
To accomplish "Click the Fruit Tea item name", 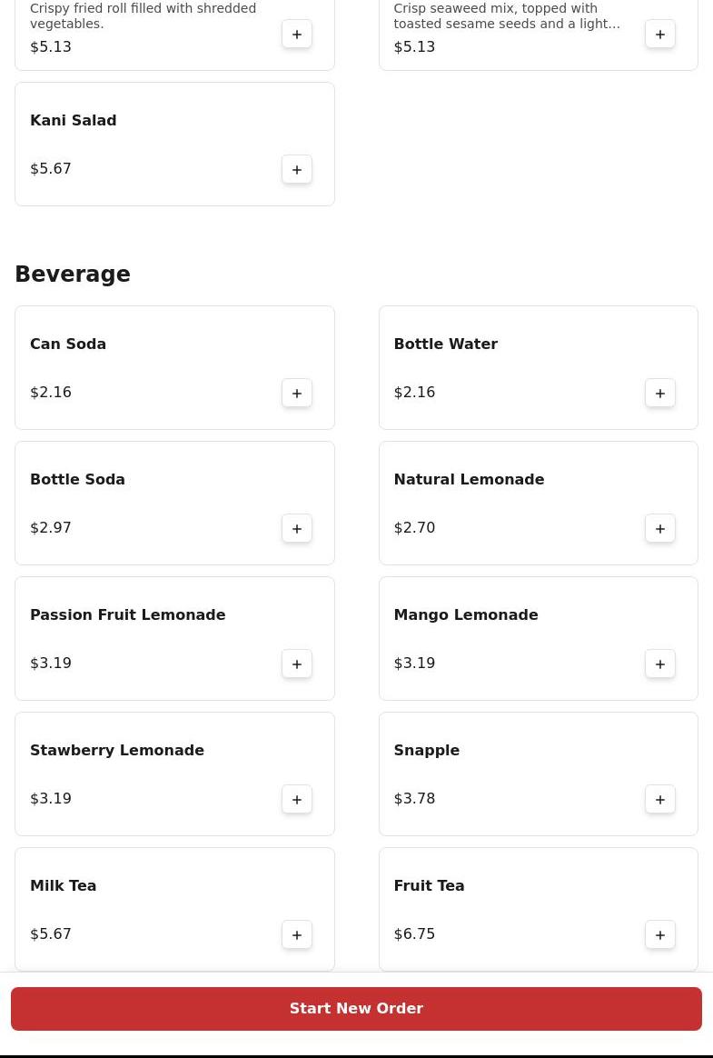I will [429, 885].
